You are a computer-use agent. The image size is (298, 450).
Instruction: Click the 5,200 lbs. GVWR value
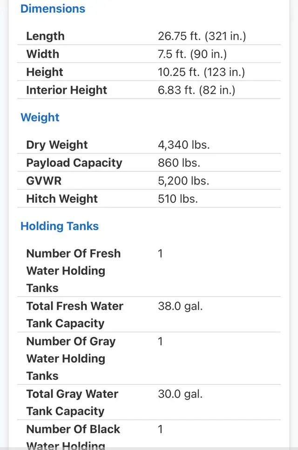pos(184,181)
